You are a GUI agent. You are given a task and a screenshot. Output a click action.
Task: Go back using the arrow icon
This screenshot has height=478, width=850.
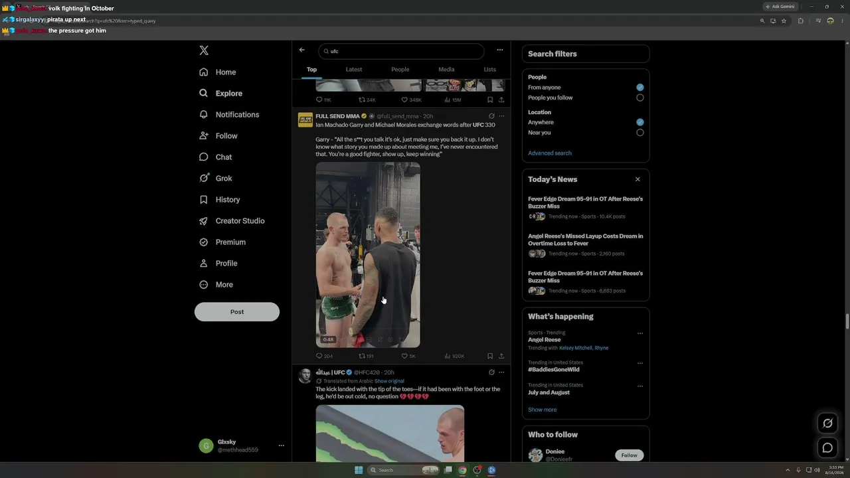(x=302, y=50)
